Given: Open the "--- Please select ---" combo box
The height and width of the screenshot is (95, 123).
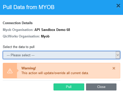Looking at the screenshot, I should click(61, 55).
